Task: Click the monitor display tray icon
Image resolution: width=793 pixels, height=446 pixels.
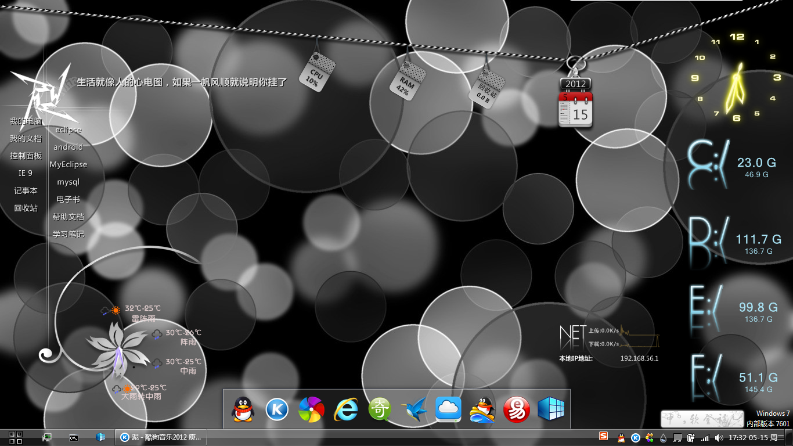Action: click(x=677, y=438)
